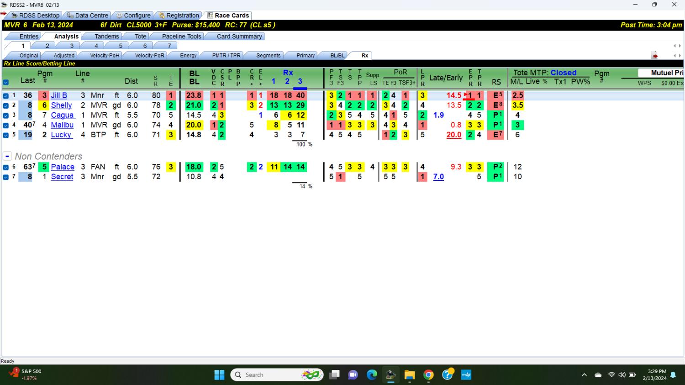The image size is (685, 385).
Task: Collapse the Non Contenders group
Action: point(7,156)
